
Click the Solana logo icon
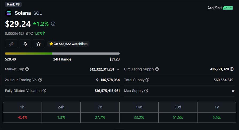pos(9,13)
